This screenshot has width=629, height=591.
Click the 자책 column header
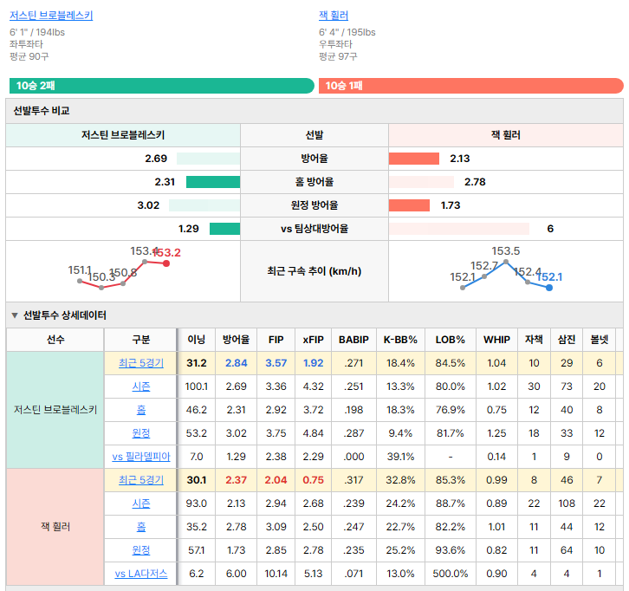point(534,340)
